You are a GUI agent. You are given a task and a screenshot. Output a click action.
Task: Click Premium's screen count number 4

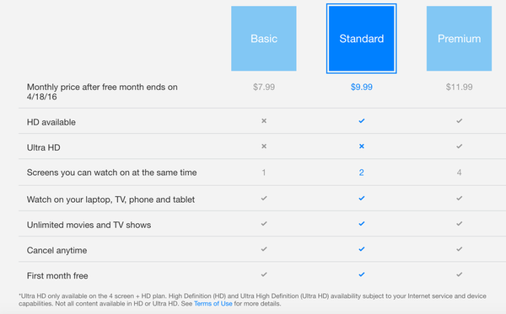460,173
